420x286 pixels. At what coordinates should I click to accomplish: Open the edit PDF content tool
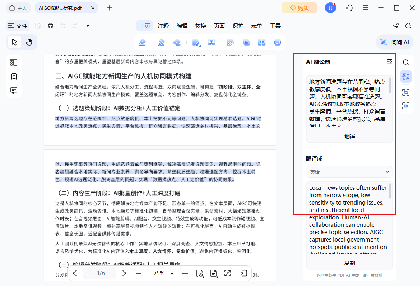coord(196,42)
